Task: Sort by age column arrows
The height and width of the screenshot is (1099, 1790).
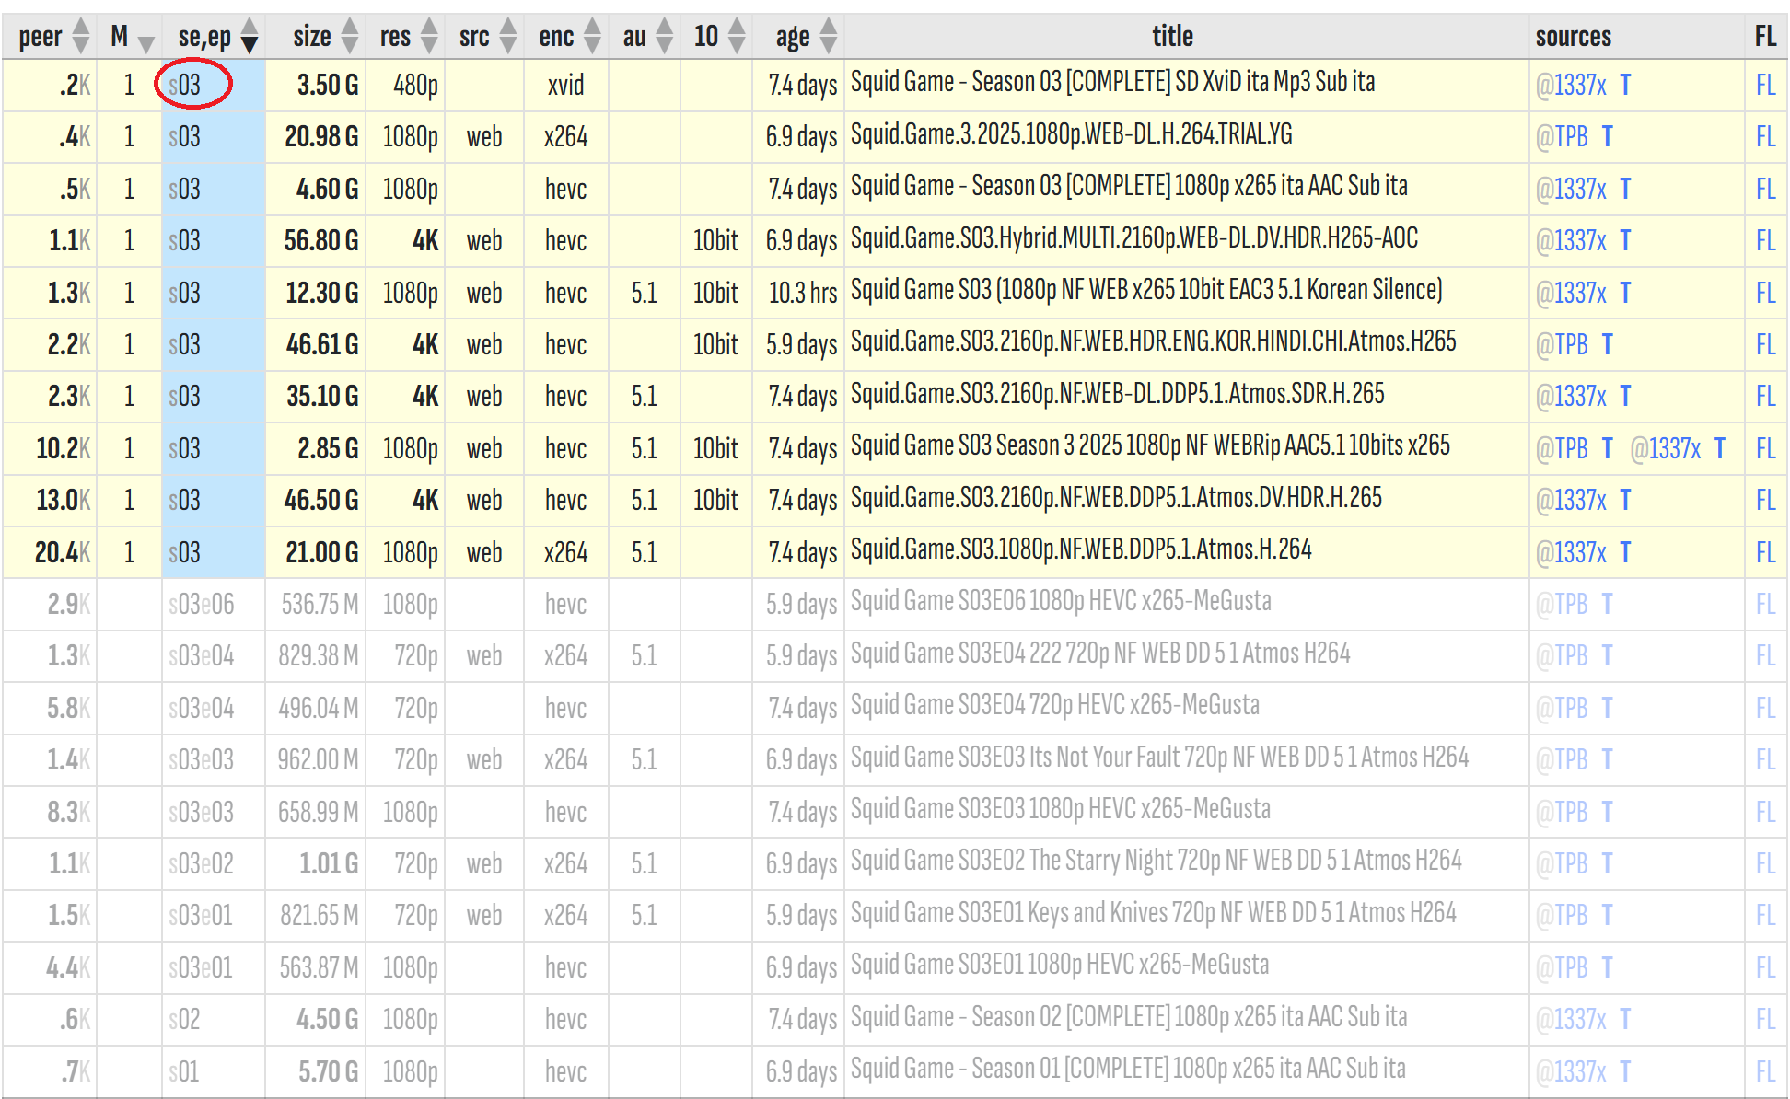Action: [829, 37]
